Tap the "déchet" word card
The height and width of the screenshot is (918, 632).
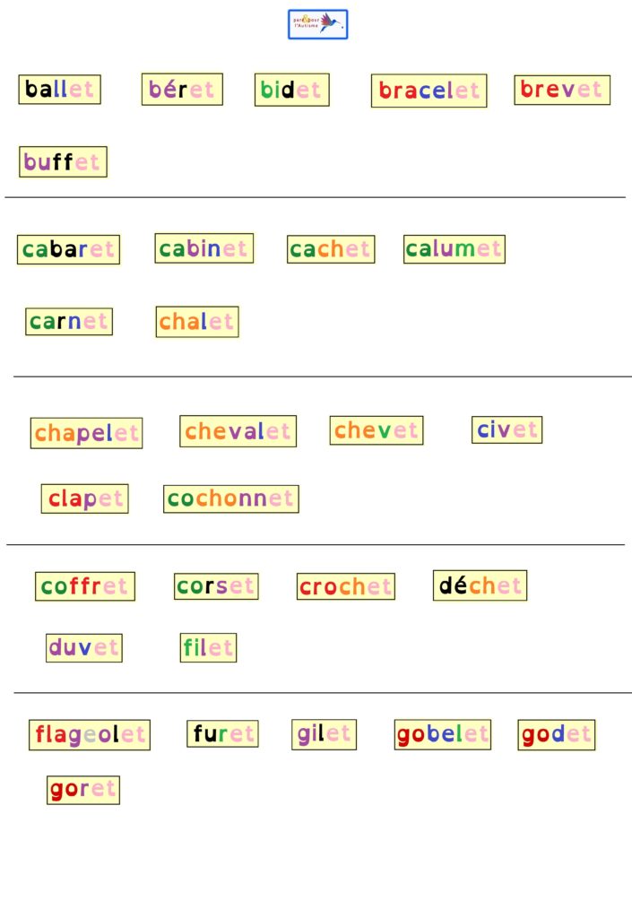click(x=480, y=585)
